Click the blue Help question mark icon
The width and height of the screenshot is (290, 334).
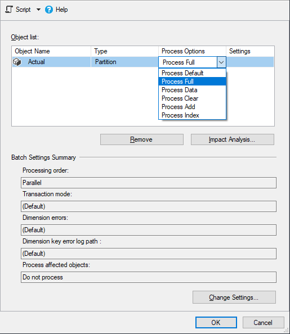coord(49,10)
